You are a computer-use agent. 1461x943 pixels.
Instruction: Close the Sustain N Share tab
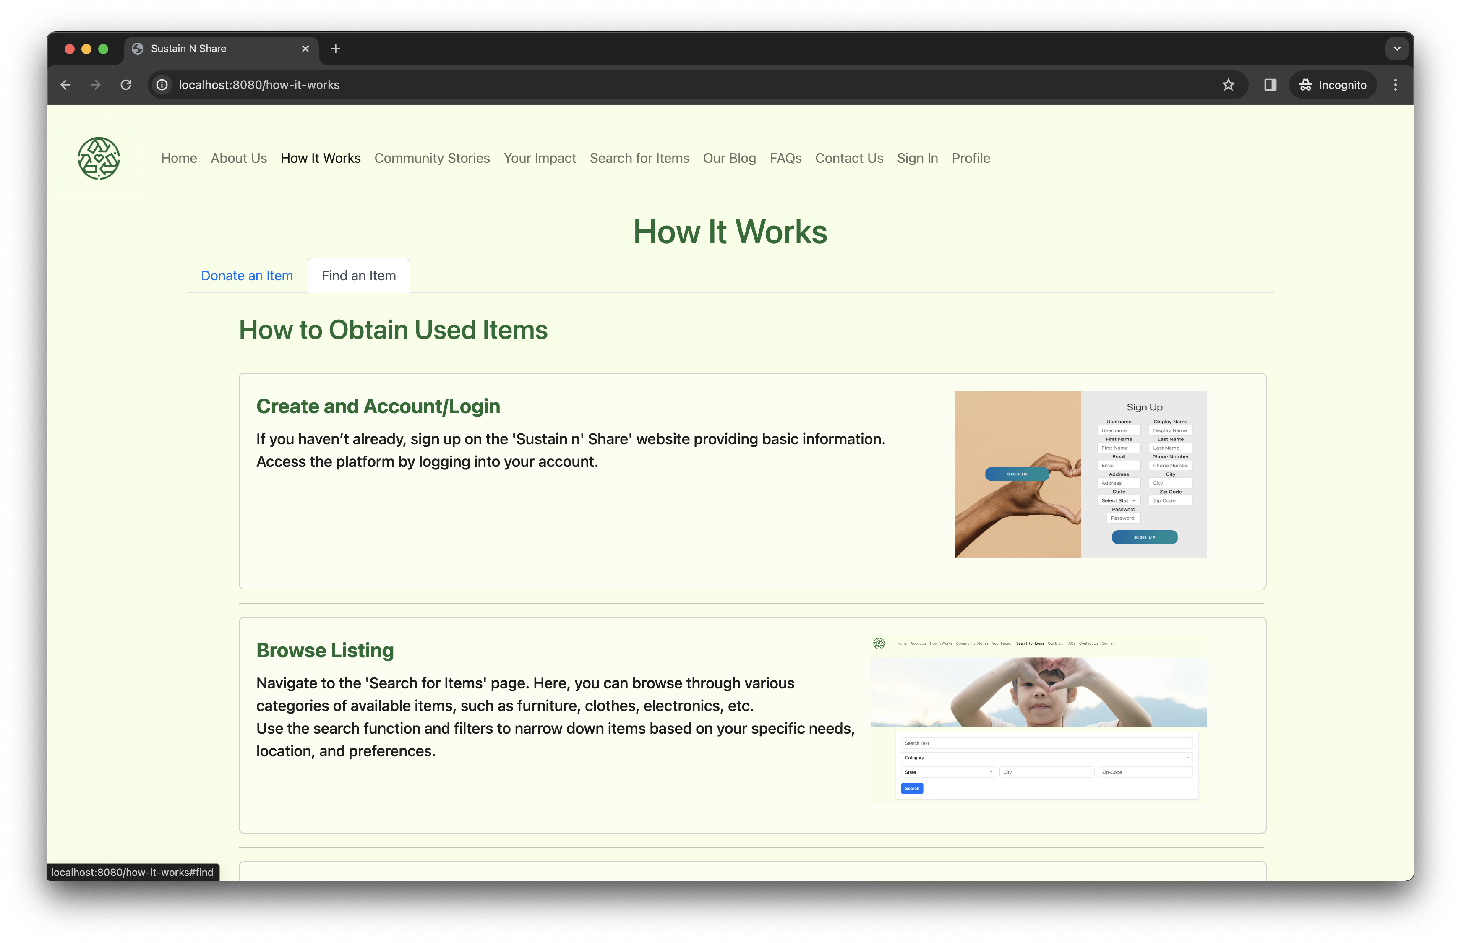coord(305,49)
